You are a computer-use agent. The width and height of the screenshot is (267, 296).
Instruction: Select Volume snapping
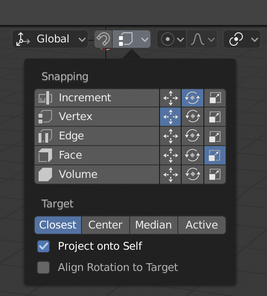click(97, 175)
